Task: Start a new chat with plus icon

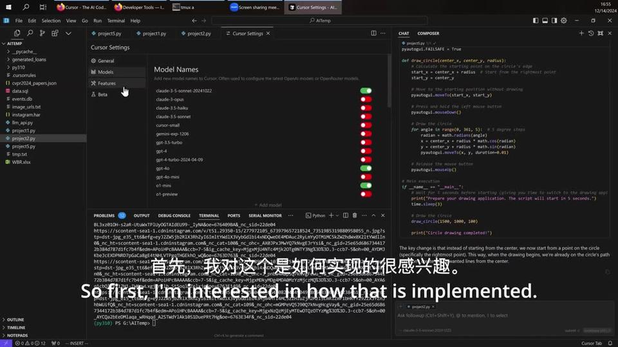Action: click(x=581, y=33)
